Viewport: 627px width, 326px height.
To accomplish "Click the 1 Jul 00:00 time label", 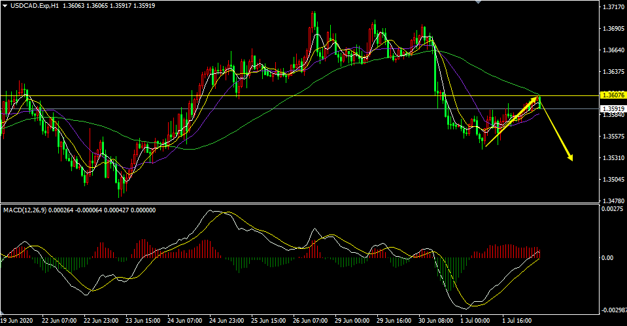I will [475, 320].
